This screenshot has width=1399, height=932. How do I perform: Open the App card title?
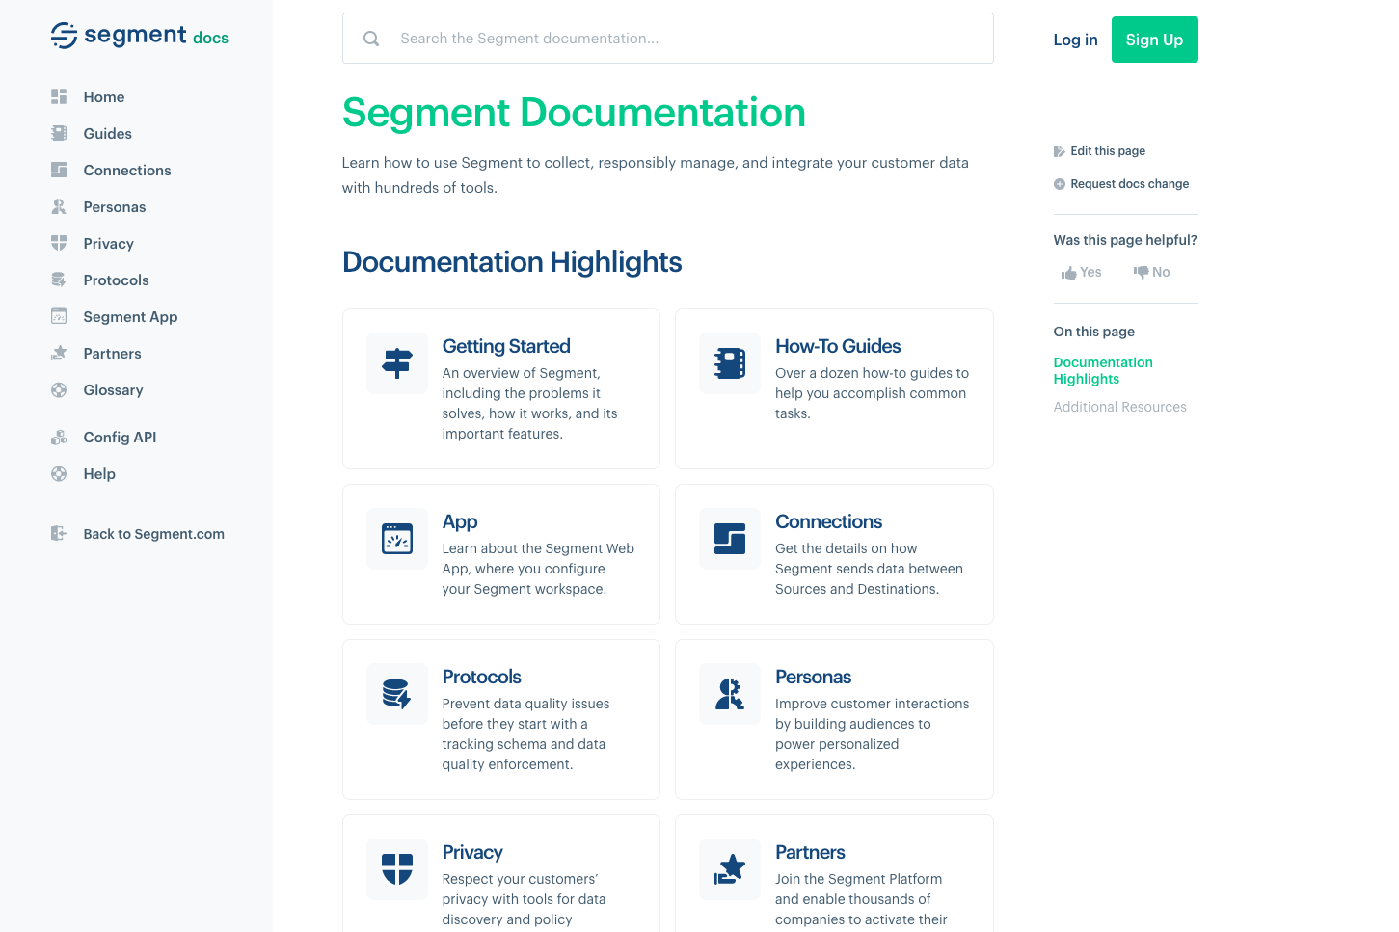[460, 521]
